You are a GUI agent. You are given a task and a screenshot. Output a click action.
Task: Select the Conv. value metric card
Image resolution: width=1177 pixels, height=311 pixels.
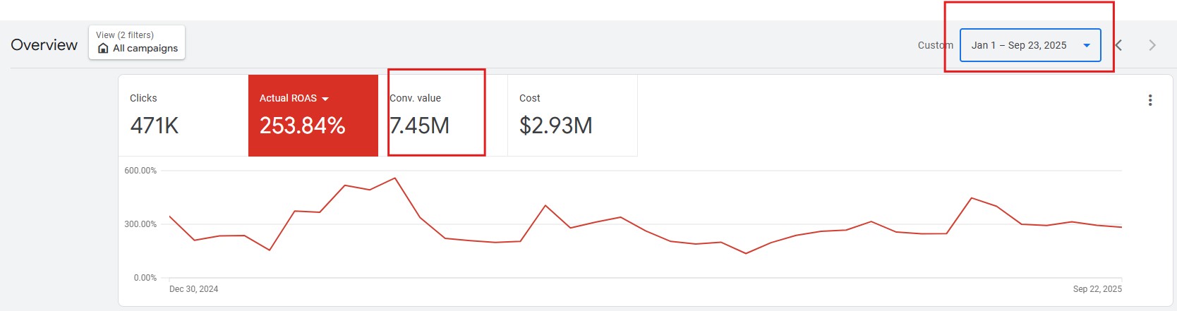pyautogui.click(x=443, y=116)
